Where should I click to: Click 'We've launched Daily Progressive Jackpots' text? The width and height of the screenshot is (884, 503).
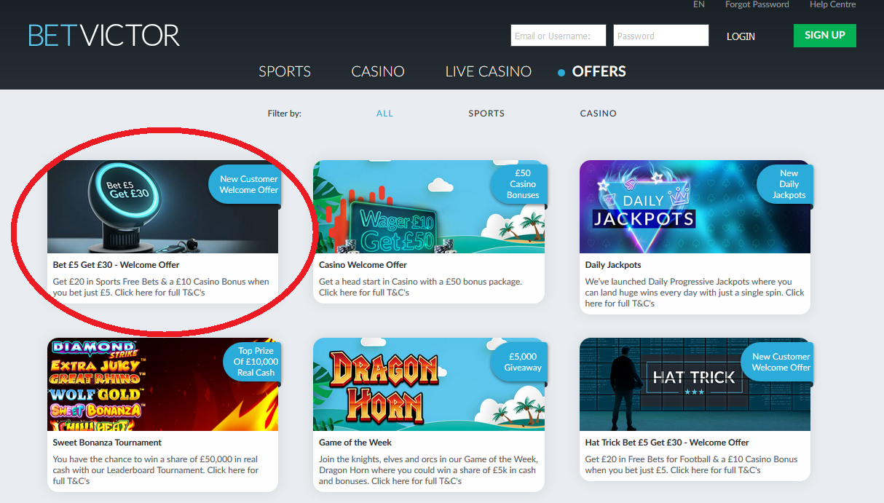tap(695, 293)
